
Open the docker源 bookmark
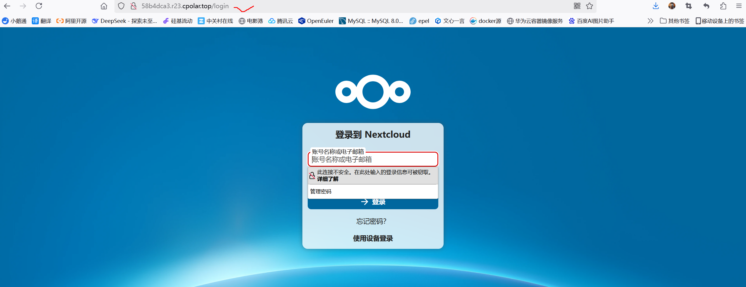coord(486,21)
